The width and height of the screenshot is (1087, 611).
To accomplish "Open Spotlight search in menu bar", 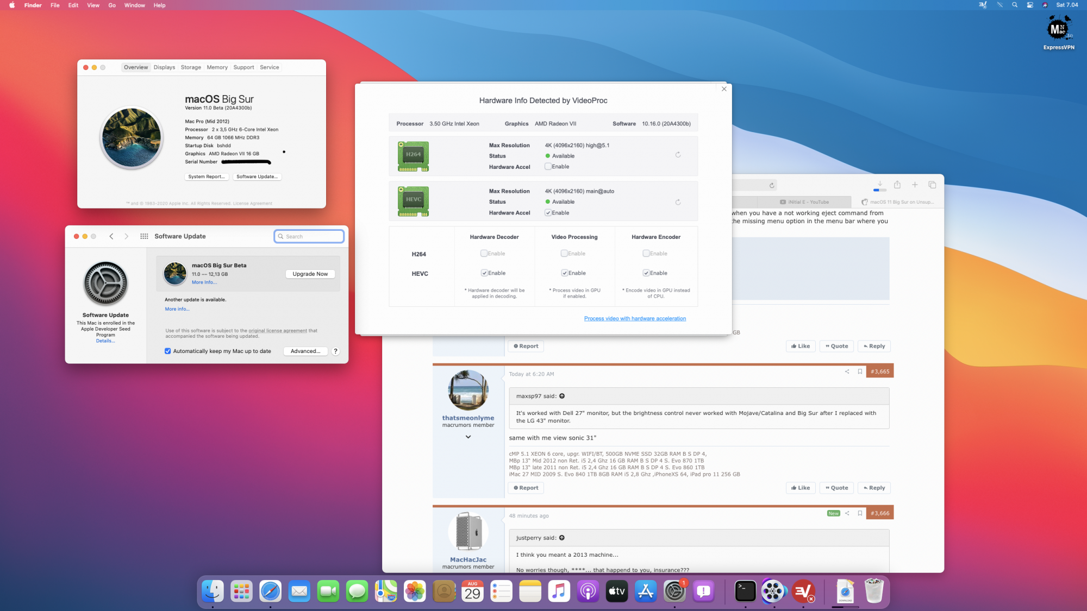I will [1015, 5].
